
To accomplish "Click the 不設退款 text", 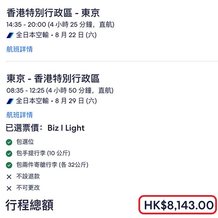I will (x=28, y=177).
